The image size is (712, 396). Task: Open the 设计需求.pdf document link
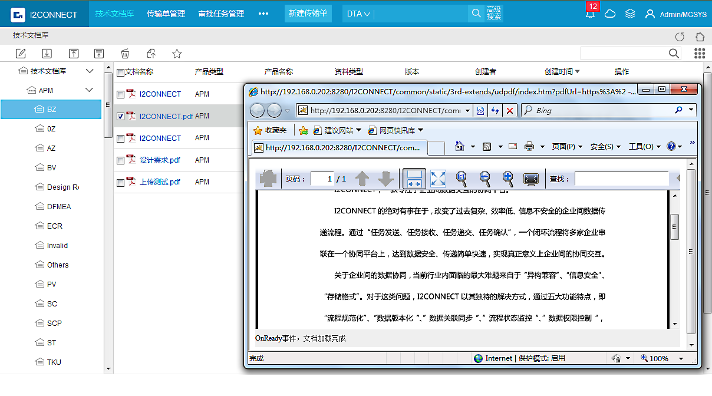click(160, 160)
